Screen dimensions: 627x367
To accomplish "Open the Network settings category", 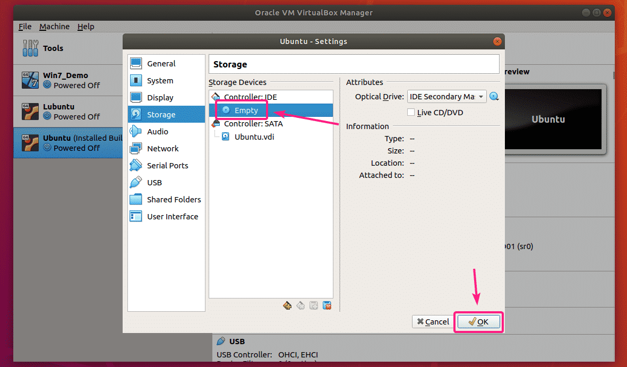I will pos(166,149).
